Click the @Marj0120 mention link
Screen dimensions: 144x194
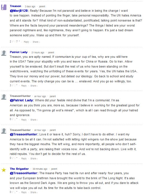click(x=19, y=11)
